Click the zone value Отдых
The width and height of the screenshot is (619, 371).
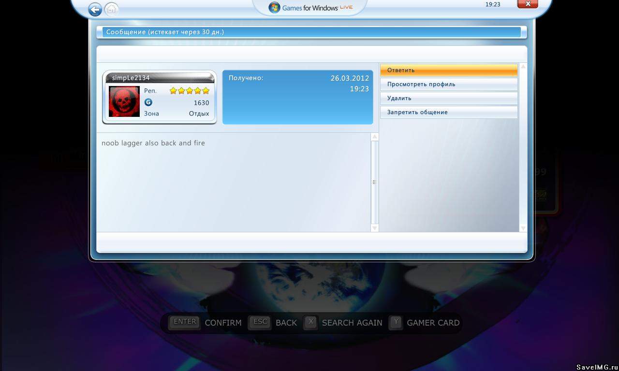199,114
